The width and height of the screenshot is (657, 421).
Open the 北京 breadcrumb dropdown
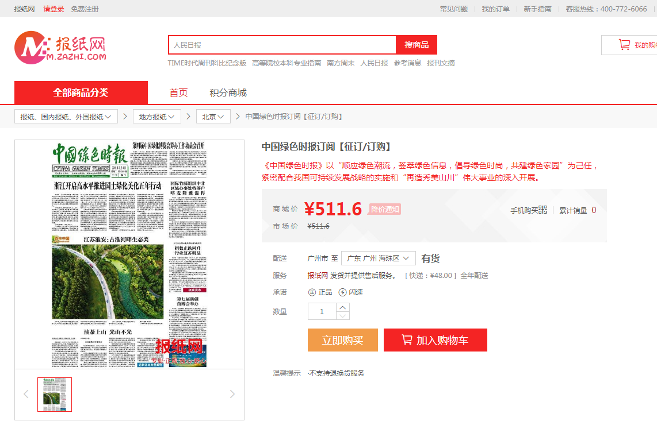(x=213, y=117)
